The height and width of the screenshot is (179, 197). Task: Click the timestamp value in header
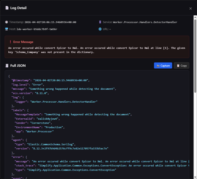pyautogui.click(x=50, y=22)
